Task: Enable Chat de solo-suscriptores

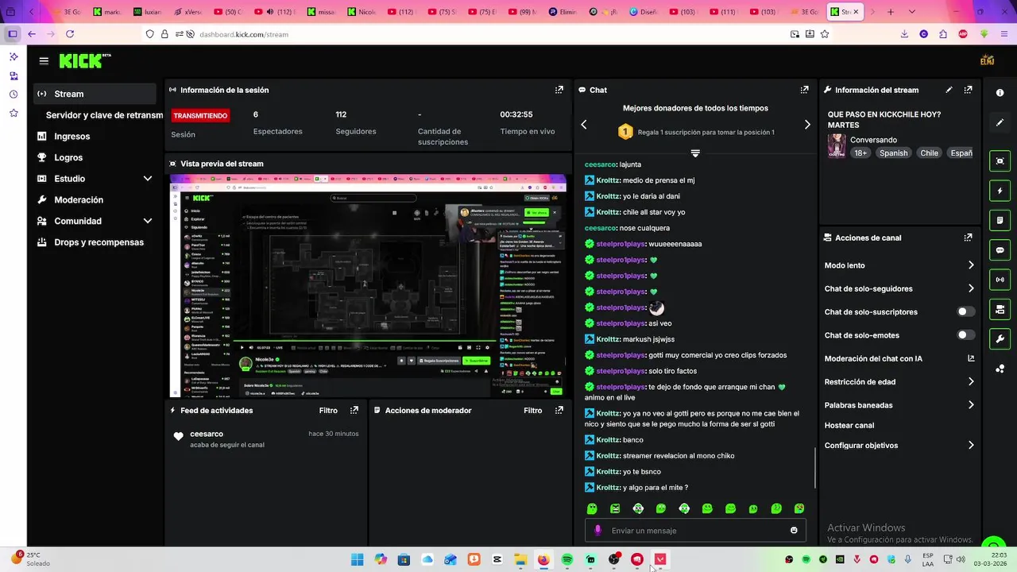Action: coord(965,312)
